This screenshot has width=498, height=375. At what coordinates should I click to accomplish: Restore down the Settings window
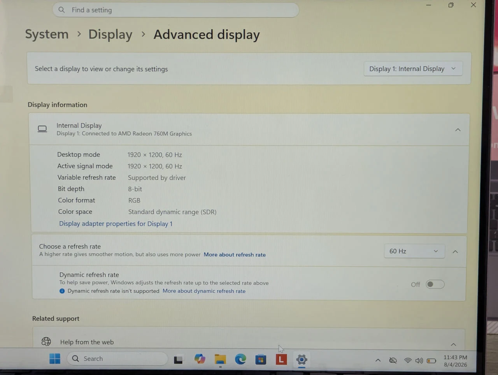(451, 5)
